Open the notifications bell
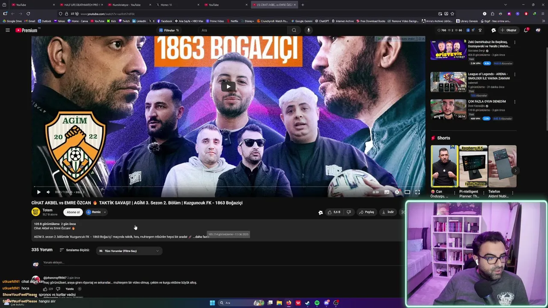 (526, 30)
